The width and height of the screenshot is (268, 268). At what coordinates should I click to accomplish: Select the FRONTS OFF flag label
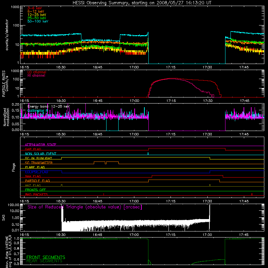[36, 190]
